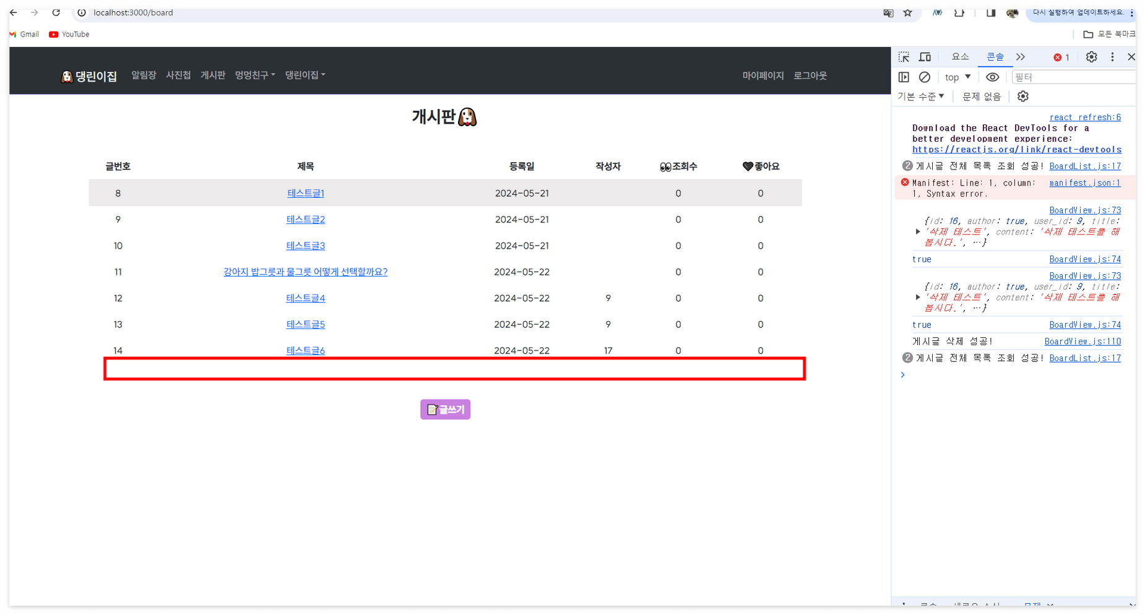The width and height of the screenshot is (1145, 615).
Task: Go back with the browser back arrow
Action: pos(14,12)
